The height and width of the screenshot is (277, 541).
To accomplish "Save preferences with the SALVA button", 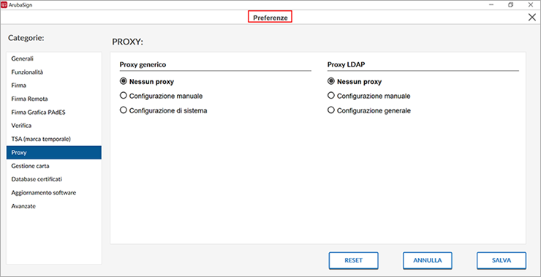I will [x=502, y=260].
